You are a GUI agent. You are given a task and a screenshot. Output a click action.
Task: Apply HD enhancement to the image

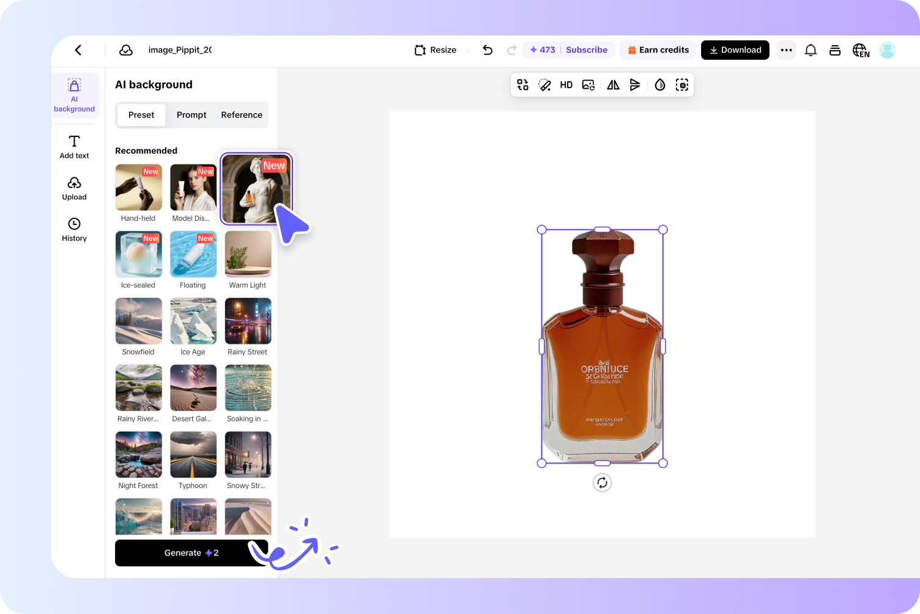566,84
